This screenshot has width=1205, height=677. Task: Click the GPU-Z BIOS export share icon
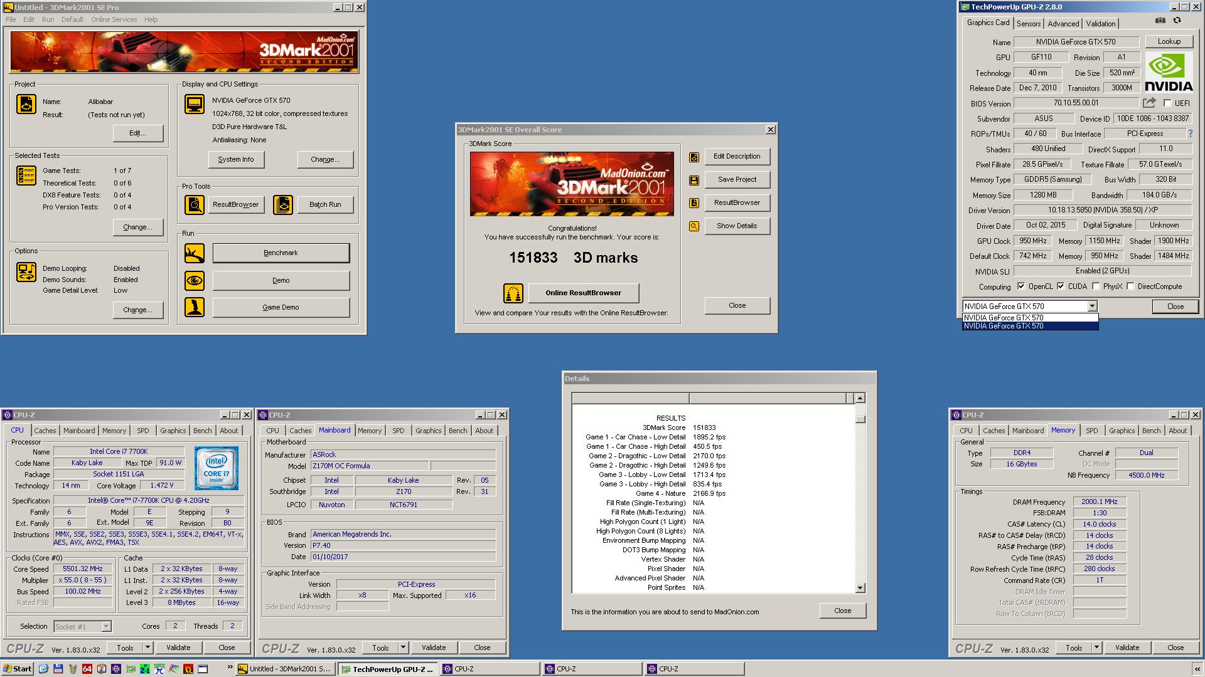[1149, 103]
